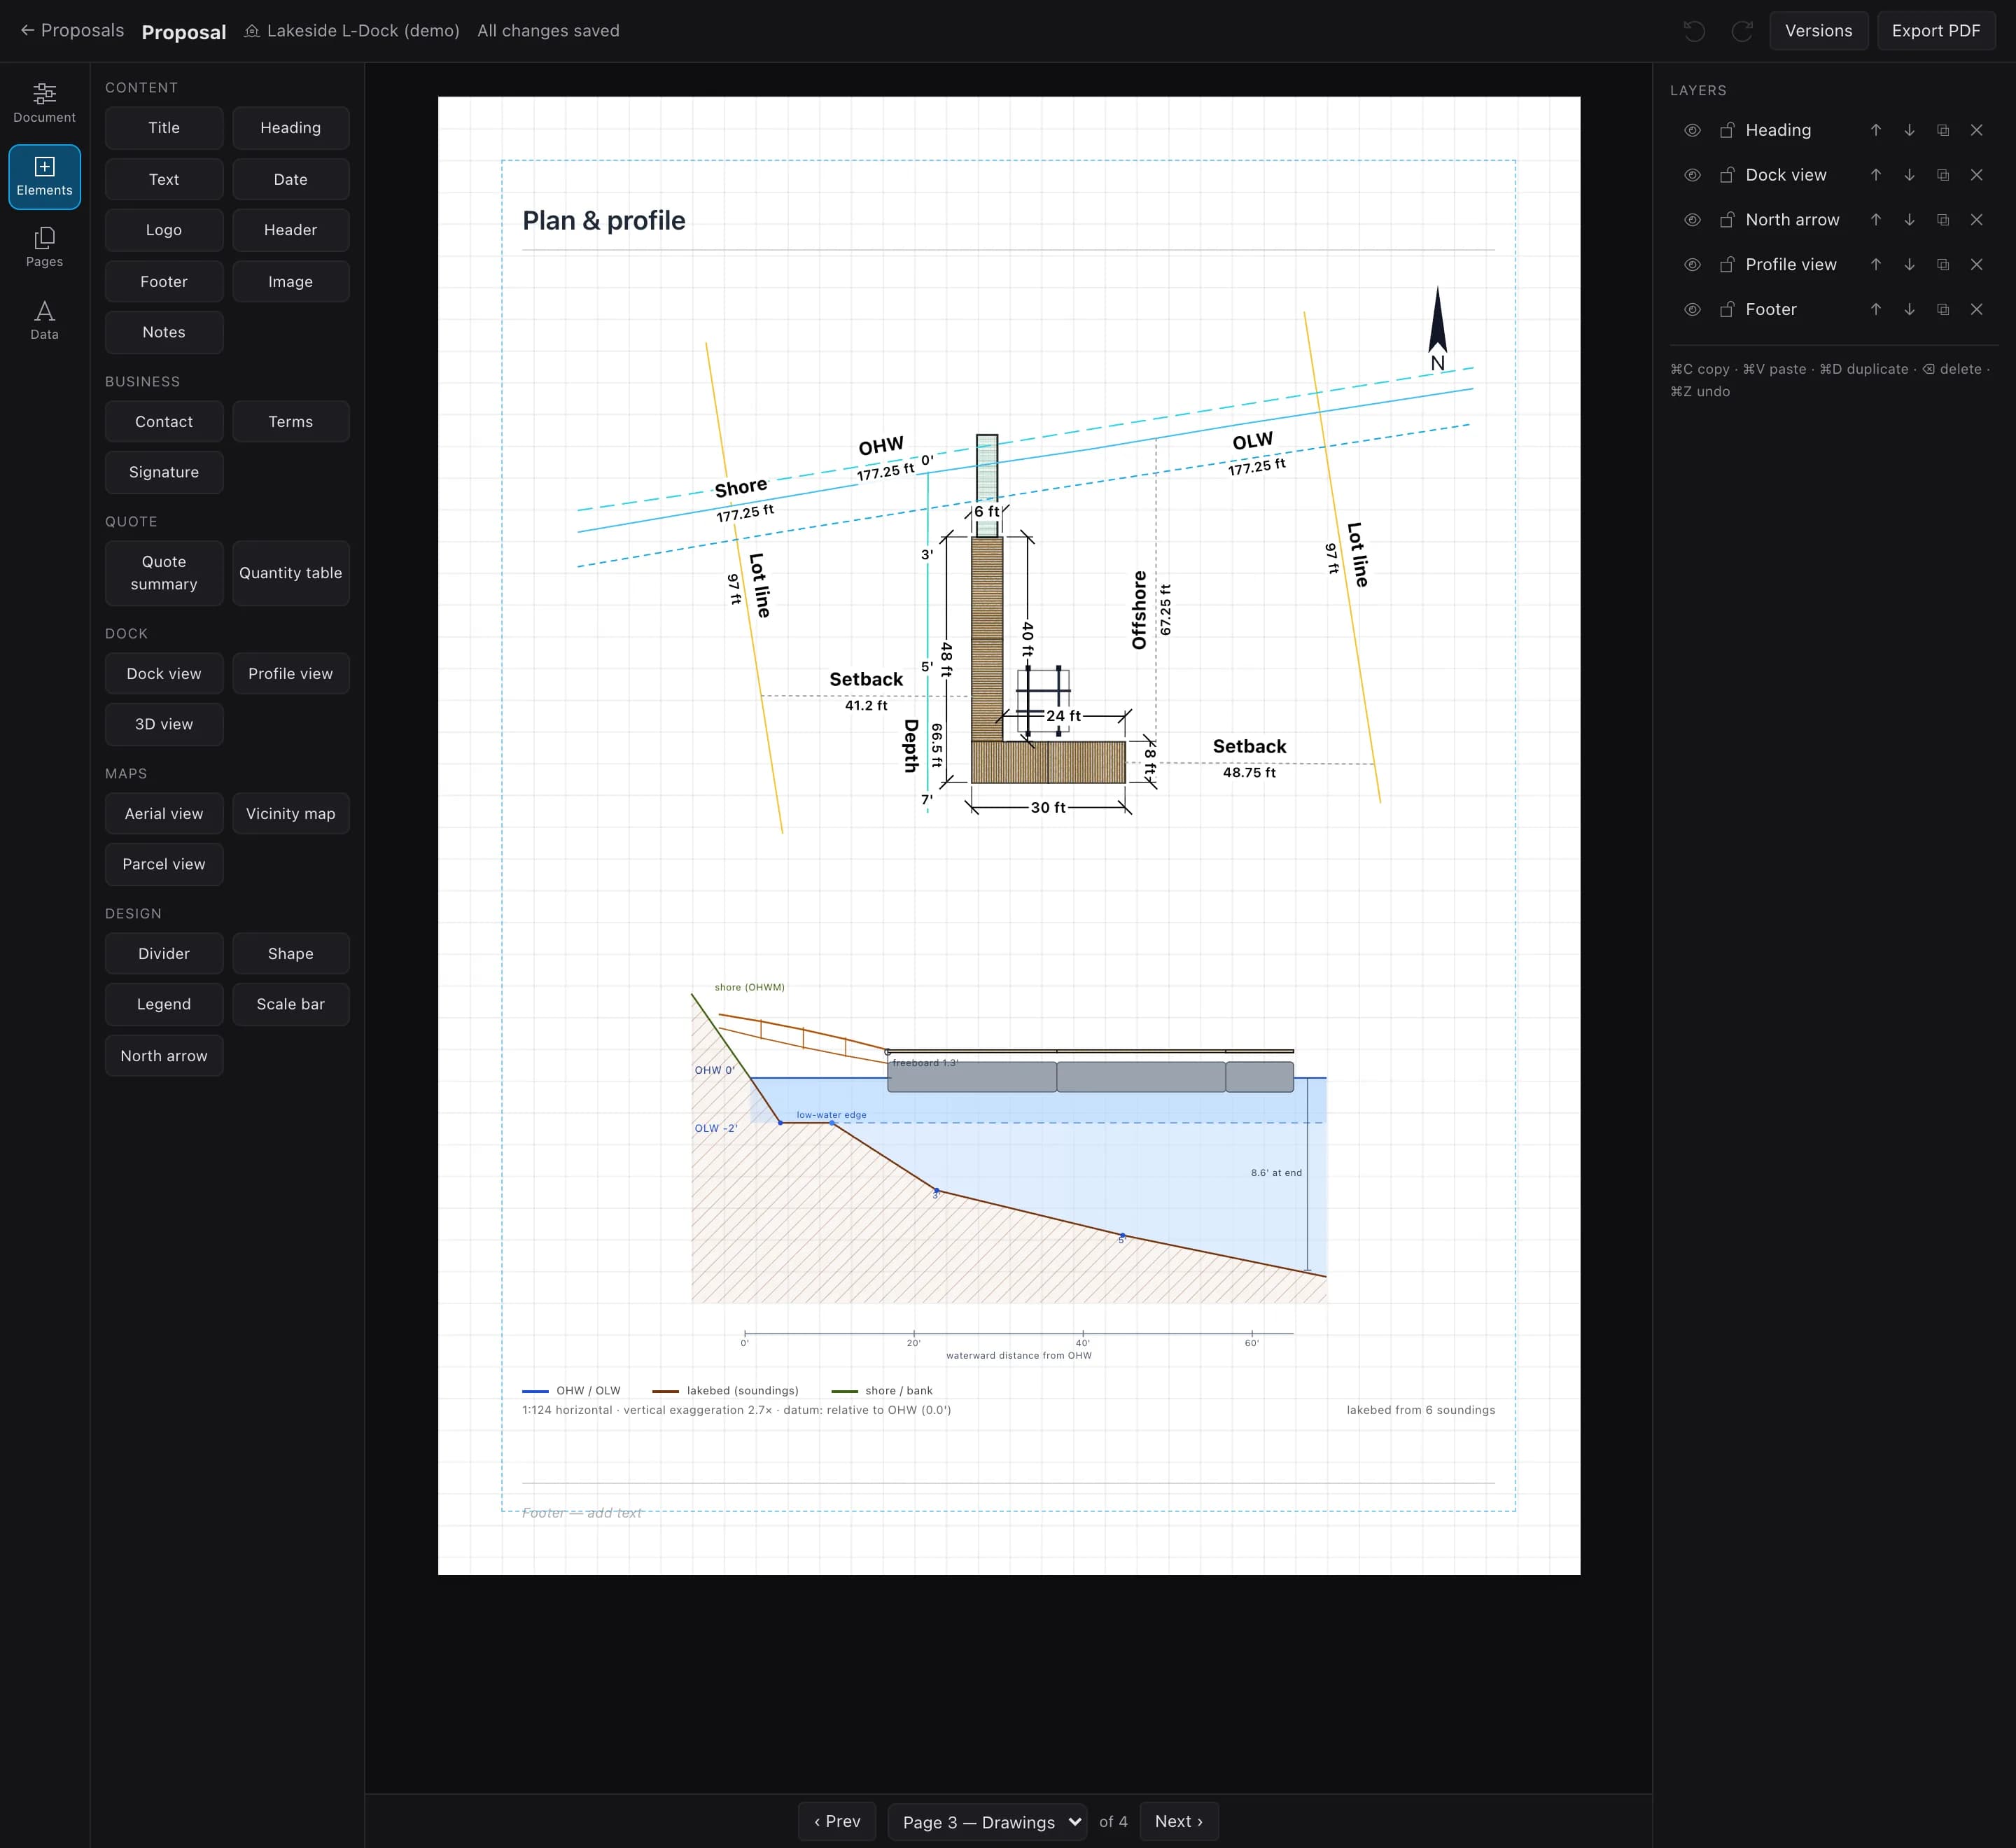Add a Title element
2016x1848 pixels.
pyautogui.click(x=164, y=128)
